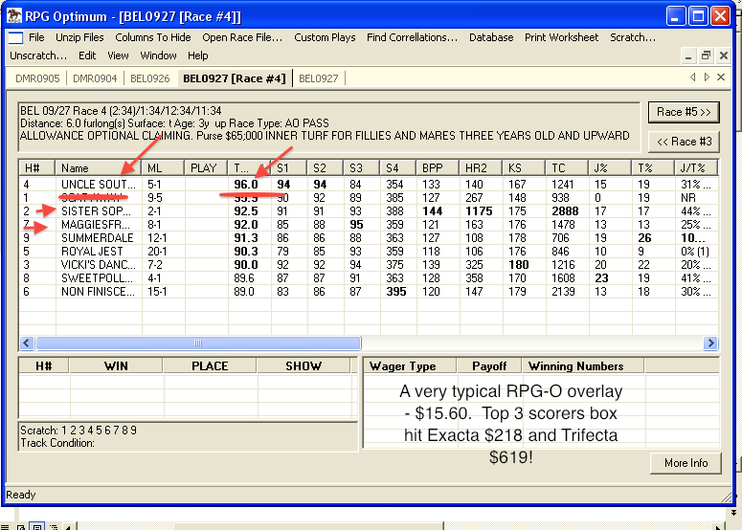The image size is (742, 530).
Task: Click the RPG Optimum horse app icon
Action: [14, 15]
